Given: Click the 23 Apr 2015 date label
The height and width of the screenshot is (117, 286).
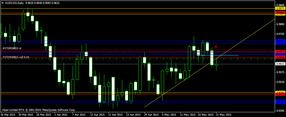Looking at the screenshot, I should coord(133,115).
